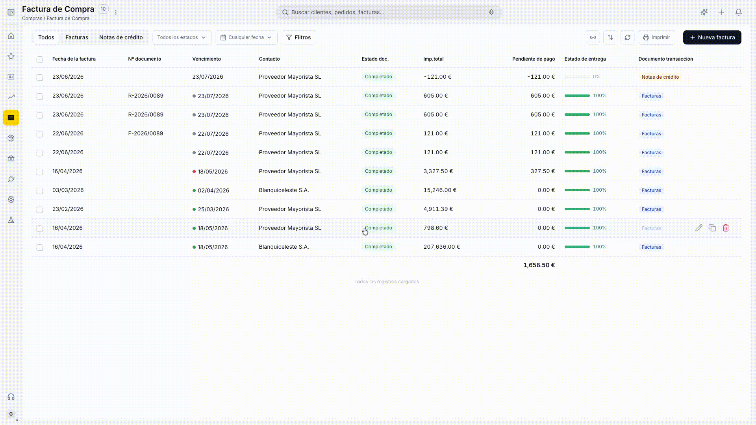Click the plus icon in top bar
756x425 pixels.
click(721, 12)
